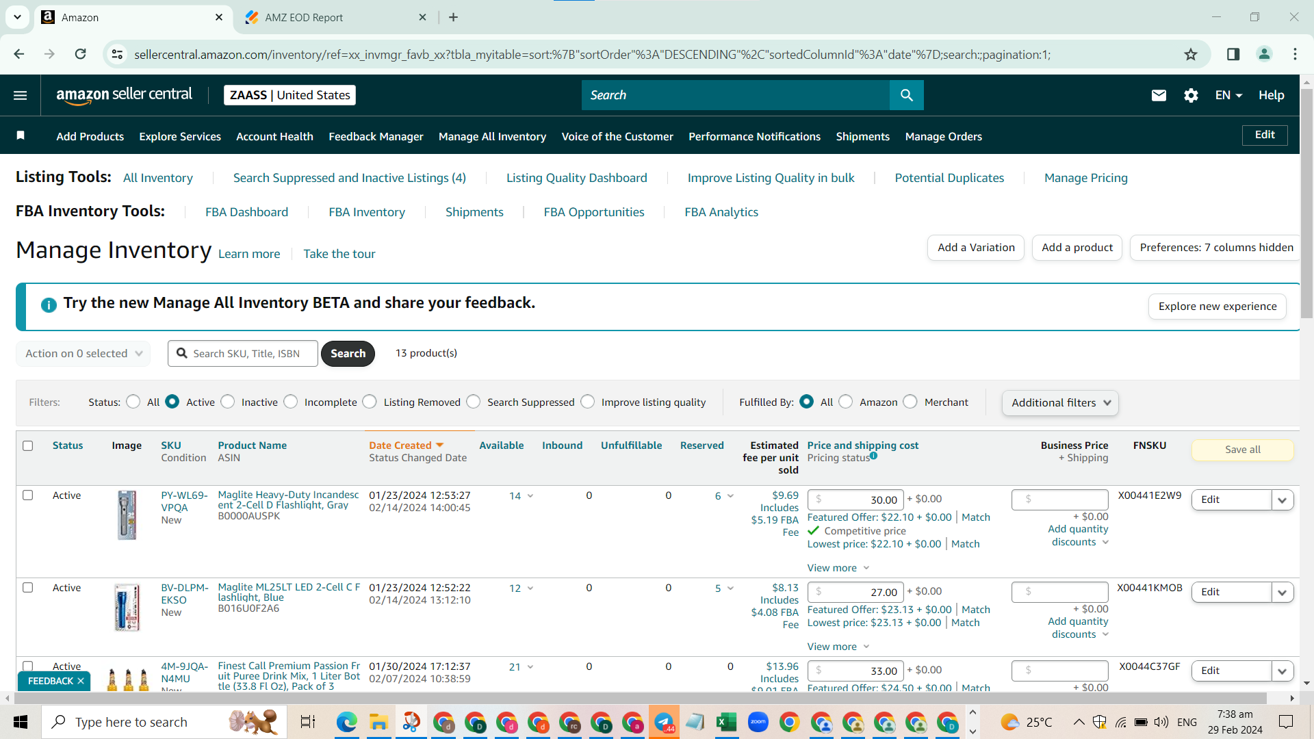This screenshot has height=739, width=1314.
Task: Select the All status radio button
Action: coord(133,402)
